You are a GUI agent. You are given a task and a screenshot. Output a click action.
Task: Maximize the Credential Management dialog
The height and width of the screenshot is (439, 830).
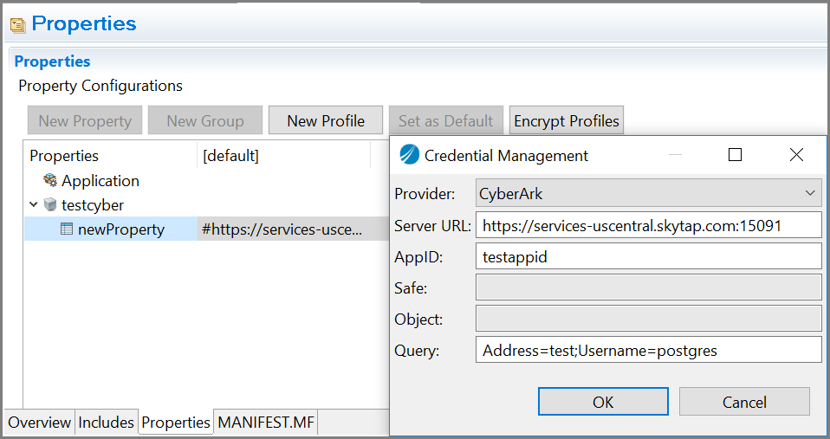point(735,155)
